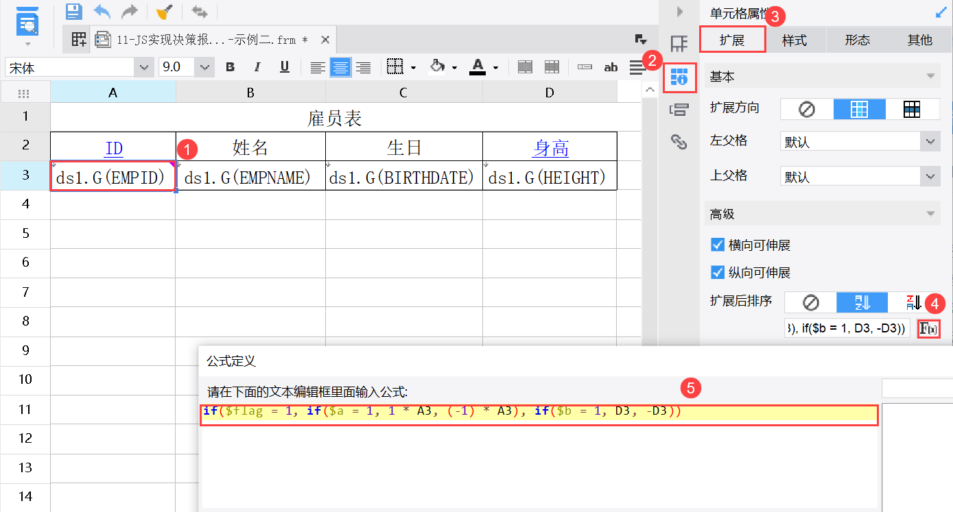
Task: Collapse the 基本 section
Action: pos(930,76)
